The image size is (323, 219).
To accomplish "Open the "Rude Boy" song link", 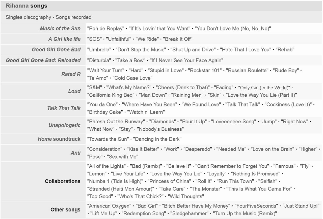I will click(285, 70).
